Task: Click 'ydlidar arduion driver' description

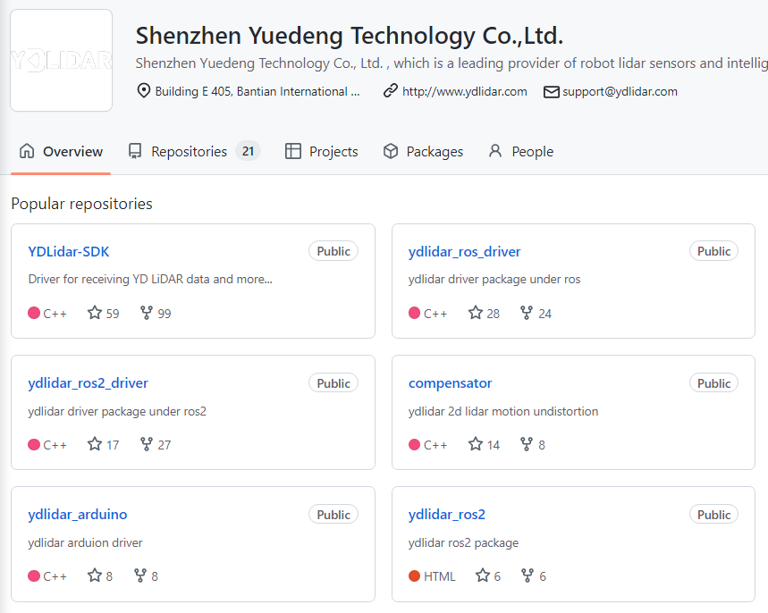Action: tap(85, 542)
